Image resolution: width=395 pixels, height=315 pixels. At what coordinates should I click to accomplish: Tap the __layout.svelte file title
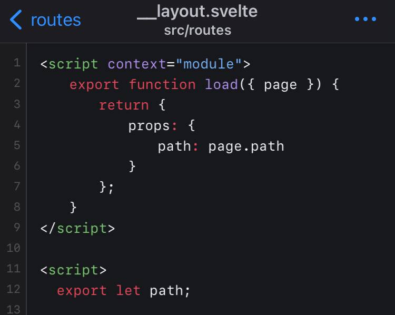click(x=197, y=12)
